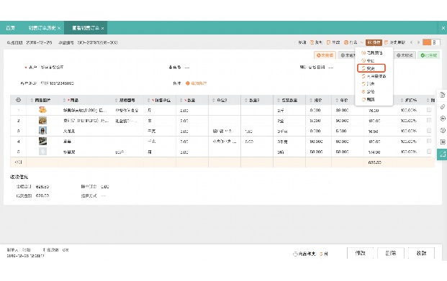The image size is (447, 281).
Task: Open product thumbnail in row 4
Action: 42,141
